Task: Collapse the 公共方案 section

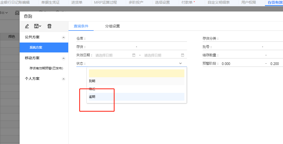Action: tap(63, 38)
